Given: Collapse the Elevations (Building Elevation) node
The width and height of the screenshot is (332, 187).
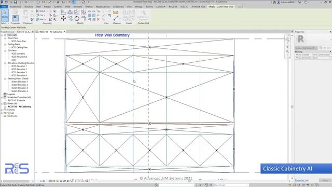Looking at the screenshot, I should click(x=5, y=63).
